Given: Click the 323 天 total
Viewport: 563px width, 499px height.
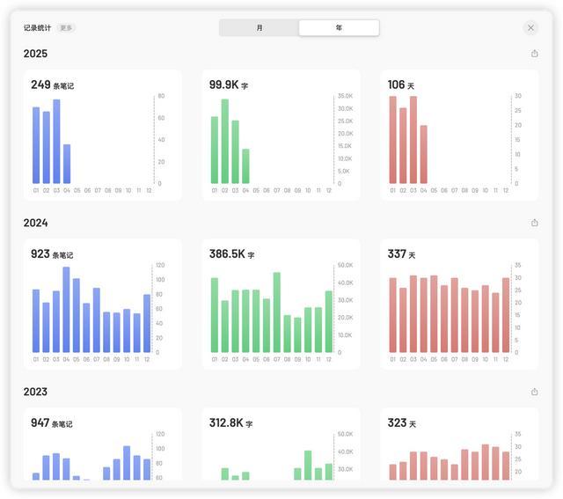Looking at the screenshot, I should 402,422.
